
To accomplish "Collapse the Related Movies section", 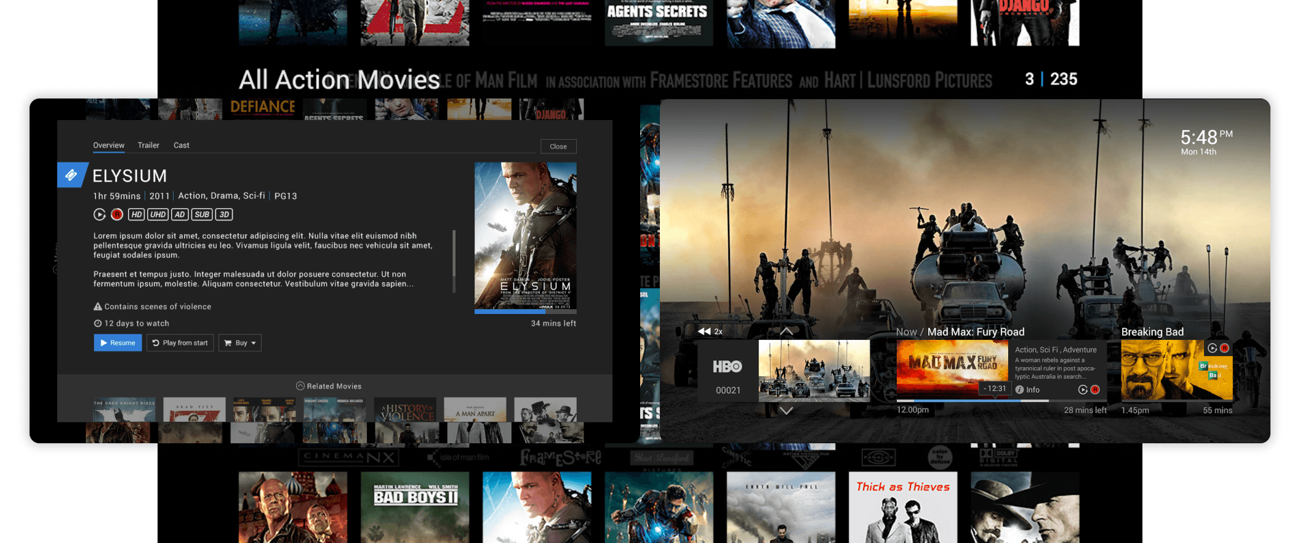I will coord(300,386).
